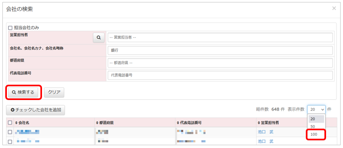Open the blurred company name link in first row

[27, 132]
